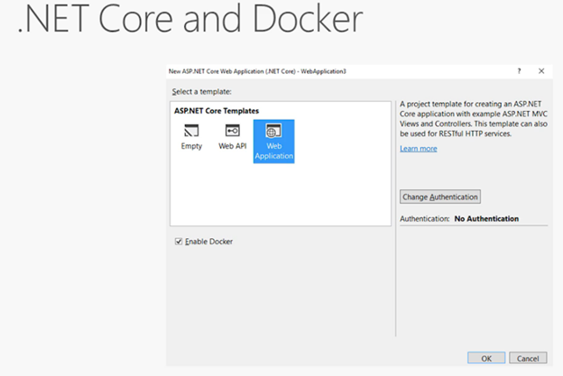Toggle the Enable Docker checkbox
The width and height of the screenshot is (563, 376).
pos(179,242)
